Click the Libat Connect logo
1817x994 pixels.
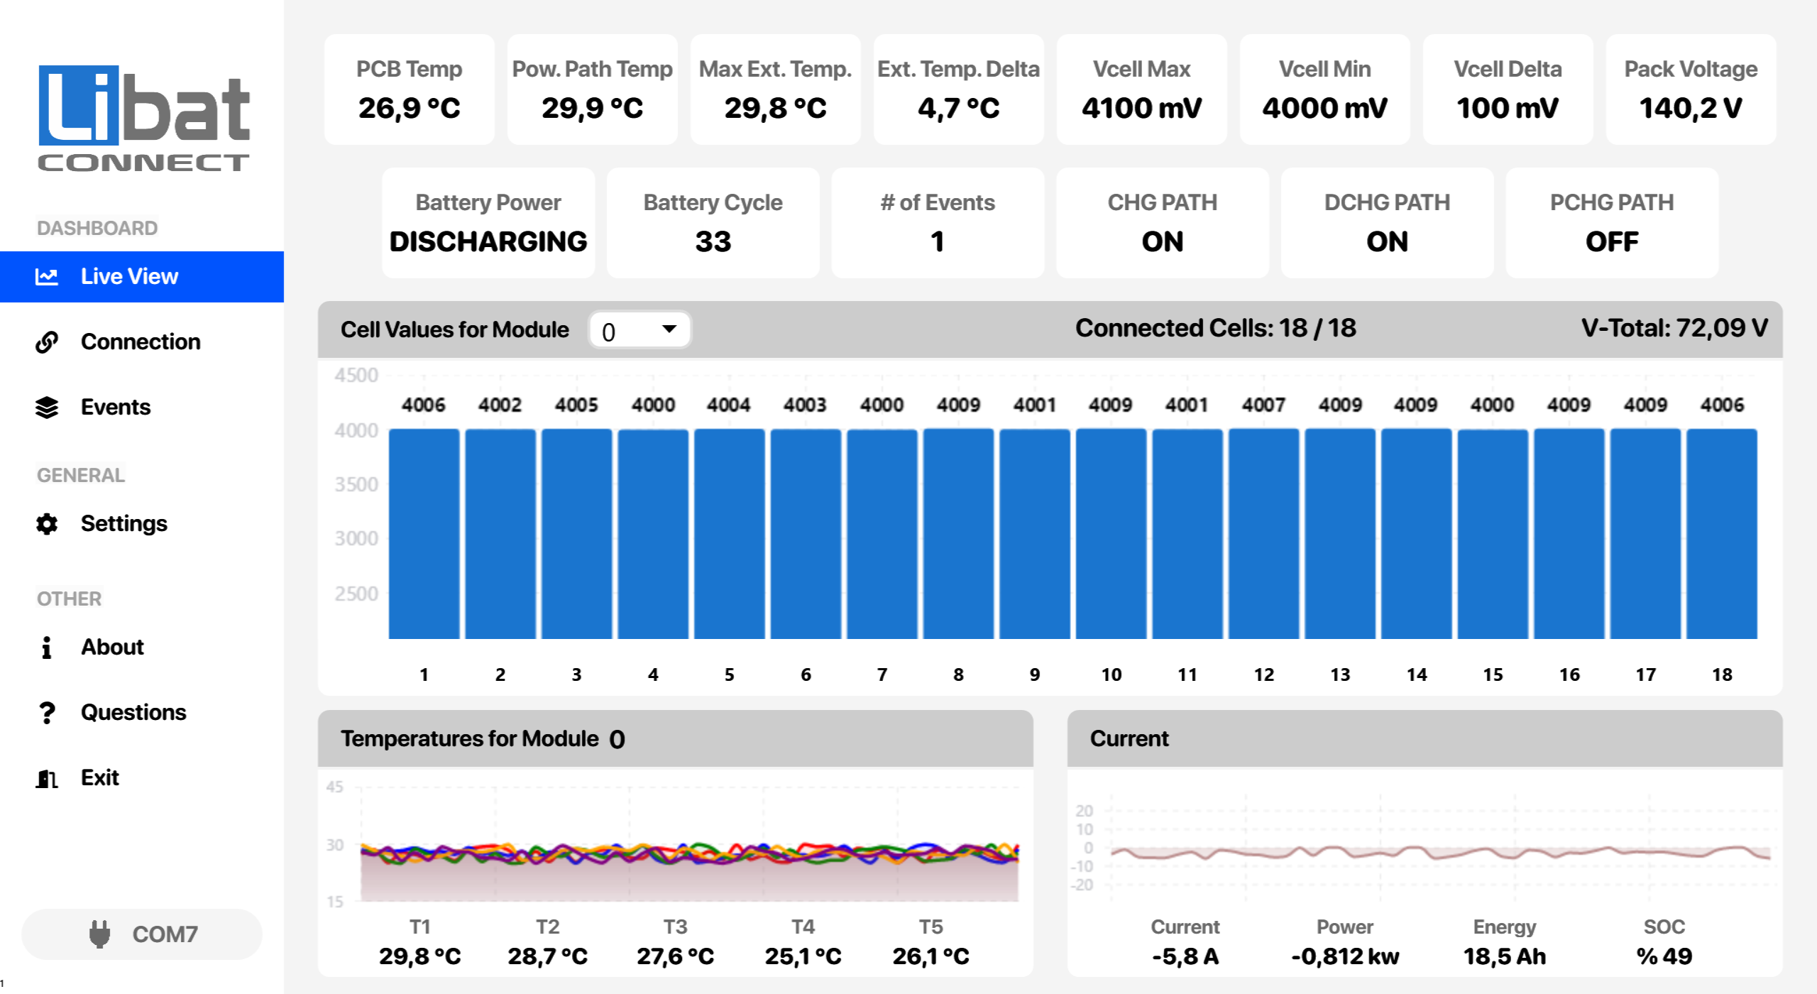pos(143,118)
